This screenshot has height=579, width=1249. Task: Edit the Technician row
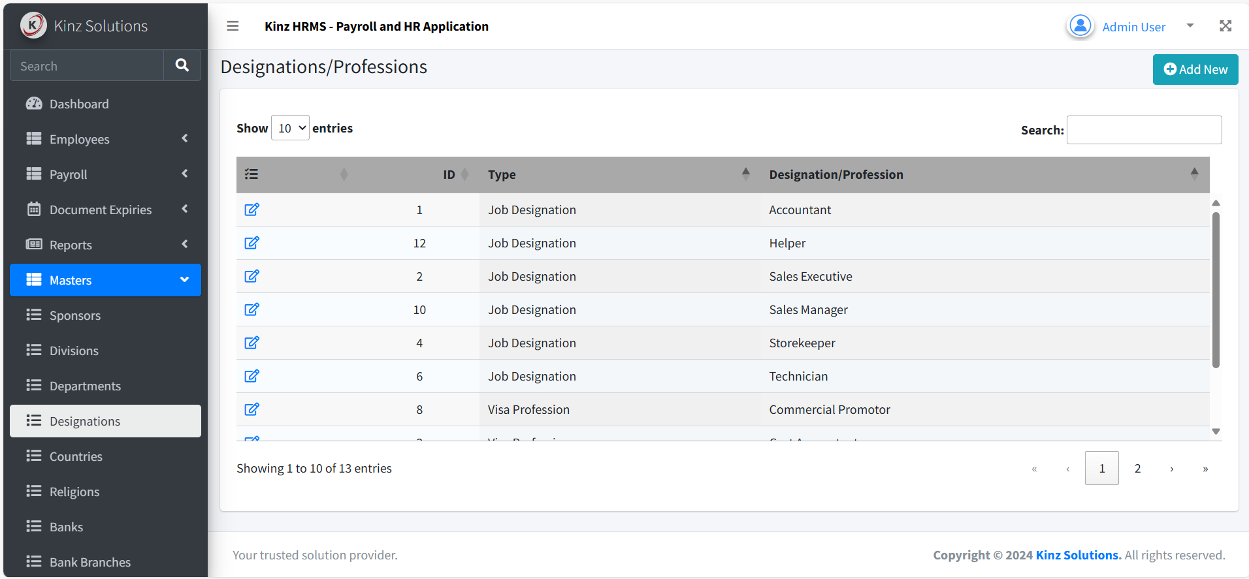pos(251,376)
